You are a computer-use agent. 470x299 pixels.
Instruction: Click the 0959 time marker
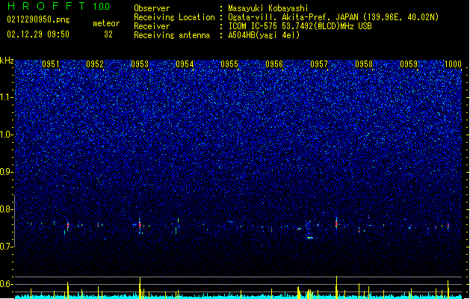pos(409,64)
